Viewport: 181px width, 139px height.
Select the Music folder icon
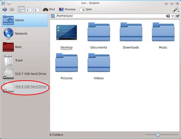pyautogui.click(x=163, y=32)
